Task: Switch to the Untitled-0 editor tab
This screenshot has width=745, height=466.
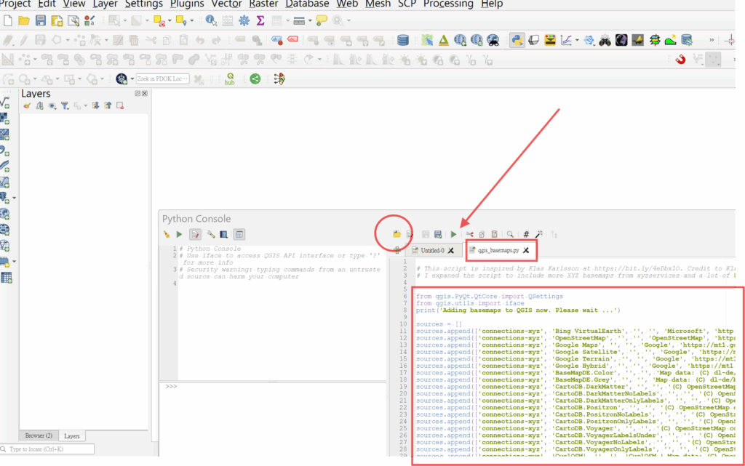Action: 428,250
